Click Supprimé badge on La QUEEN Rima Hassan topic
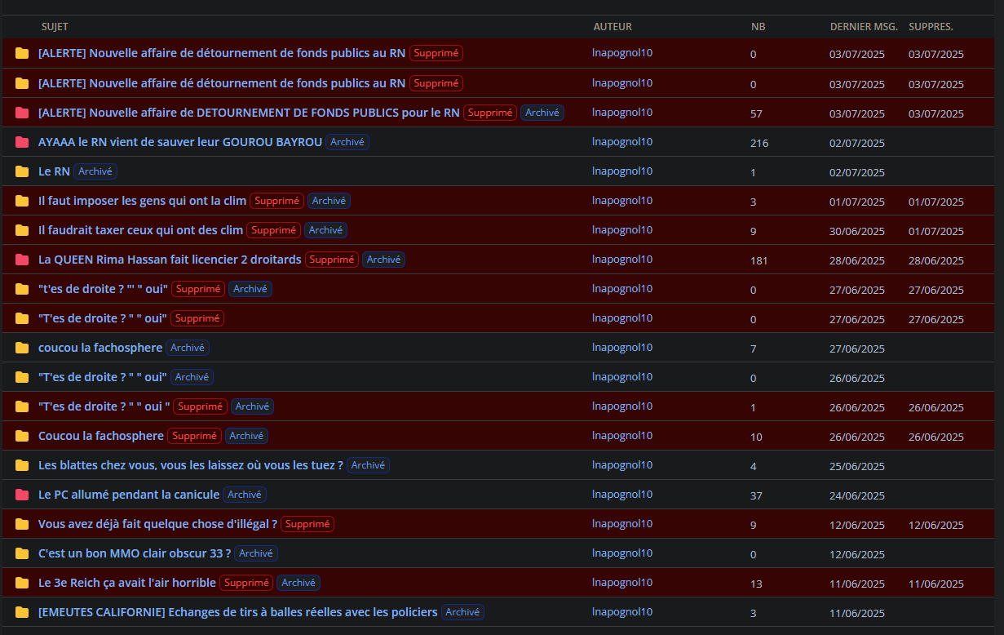This screenshot has height=635, width=1004. (332, 260)
